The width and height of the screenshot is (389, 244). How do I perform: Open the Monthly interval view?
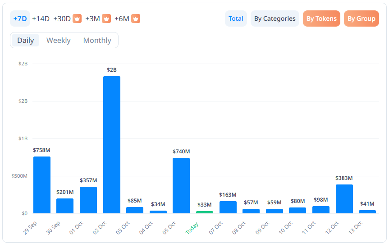click(x=97, y=40)
